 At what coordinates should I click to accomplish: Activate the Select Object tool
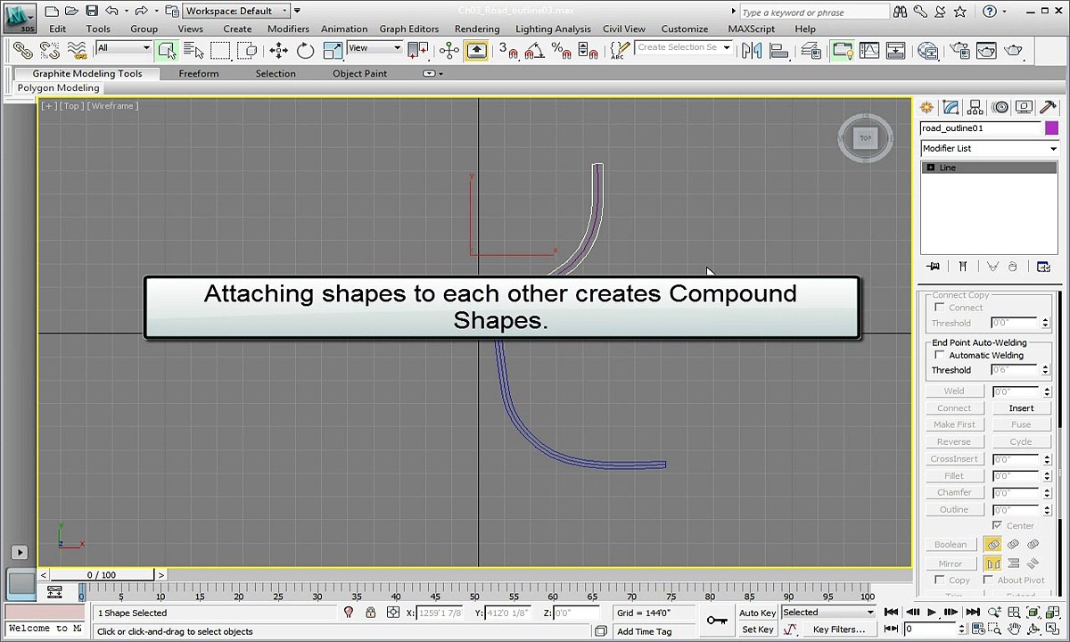pyautogui.click(x=167, y=50)
